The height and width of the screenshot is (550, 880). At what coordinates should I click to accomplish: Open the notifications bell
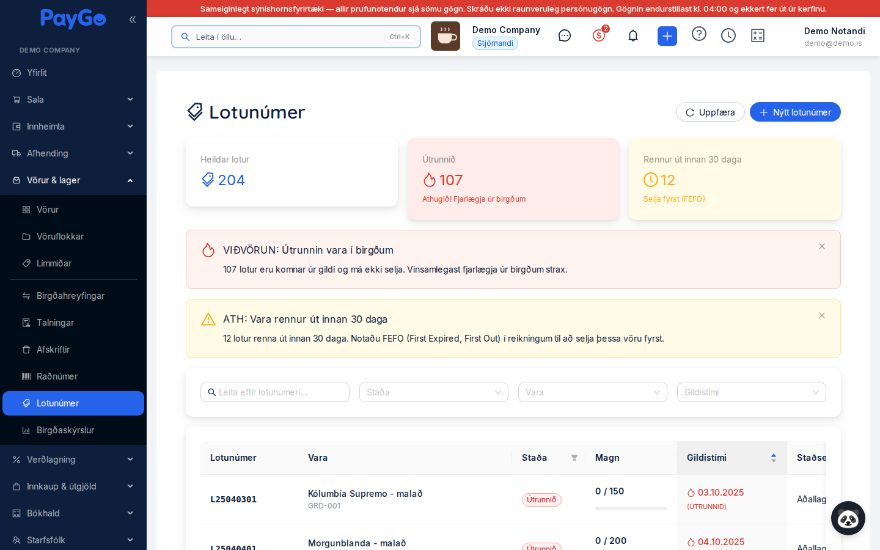point(633,35)
